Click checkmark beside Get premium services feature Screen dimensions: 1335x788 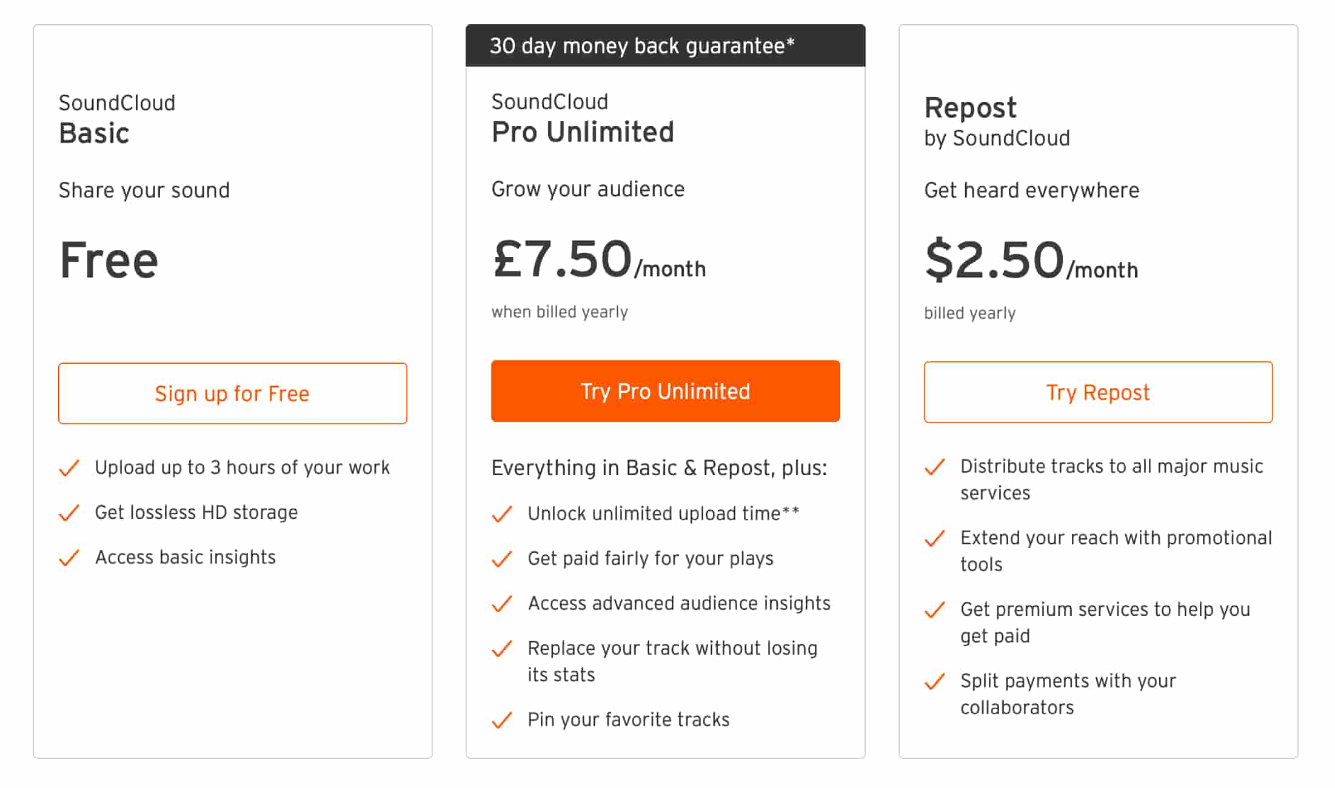tap(935, 610)
